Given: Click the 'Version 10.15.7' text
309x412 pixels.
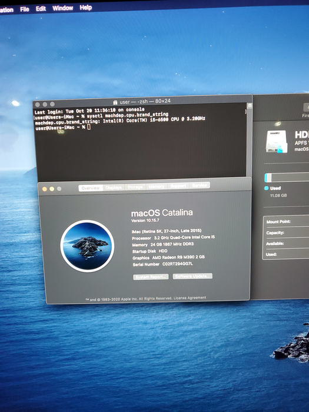Looking at the screenshot, I should (145, 220).
